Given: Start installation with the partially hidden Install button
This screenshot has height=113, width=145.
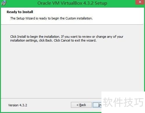Looking at the screenshot, I should click(97, 105).
